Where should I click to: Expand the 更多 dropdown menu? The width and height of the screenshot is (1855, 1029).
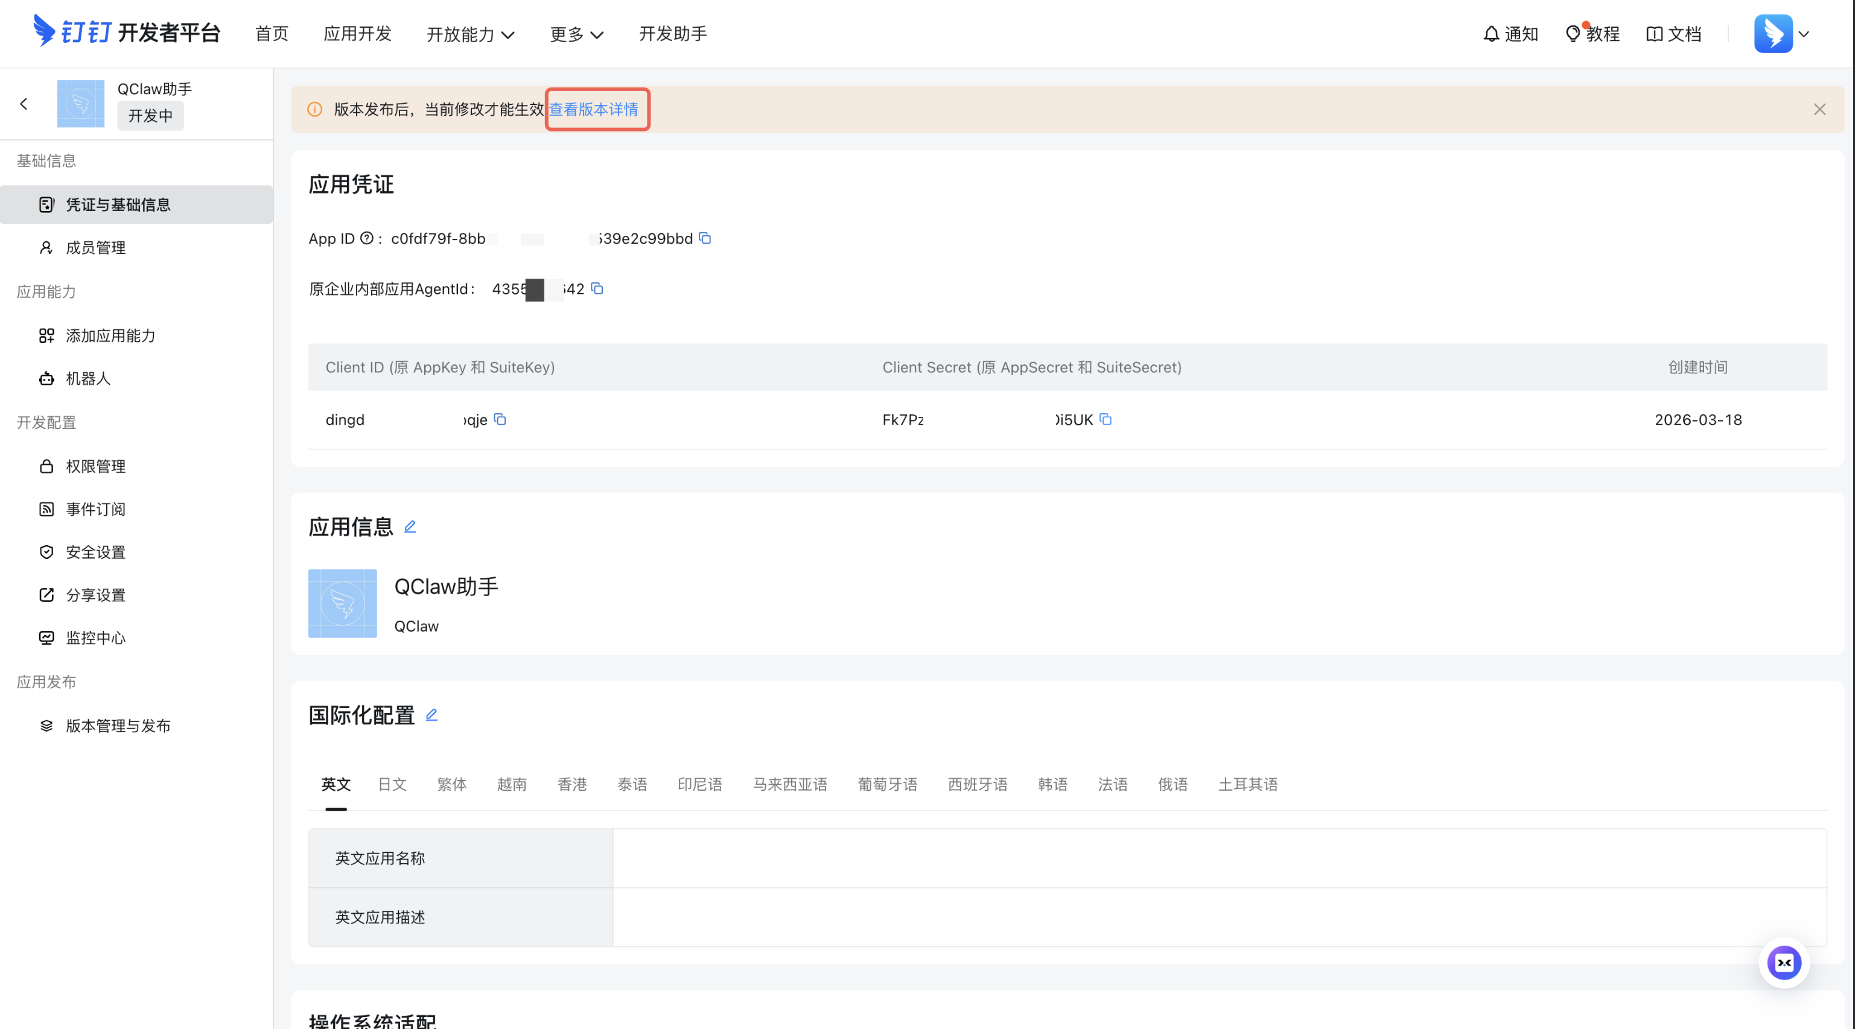click(576, 34)
